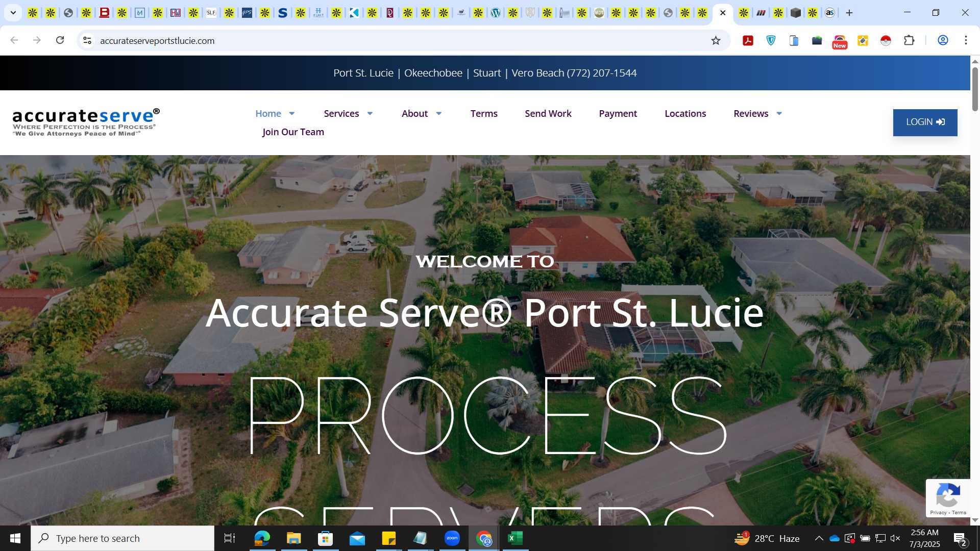Open the Pokeball extension icon
980x551 pixels.
(x=886, y=40)
